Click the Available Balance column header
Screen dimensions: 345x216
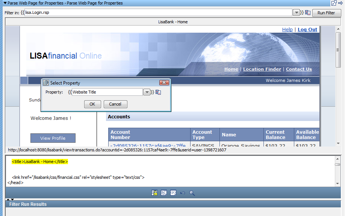click(307, 134)
